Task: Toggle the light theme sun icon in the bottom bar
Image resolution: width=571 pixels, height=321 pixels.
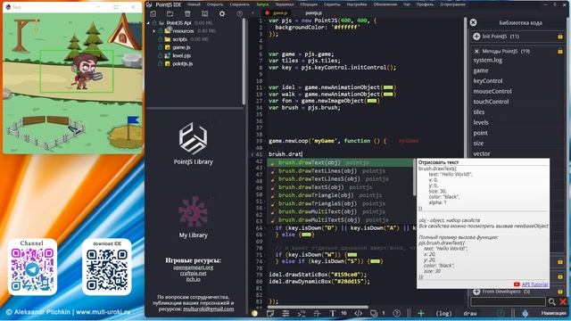Action: [254, 313]
